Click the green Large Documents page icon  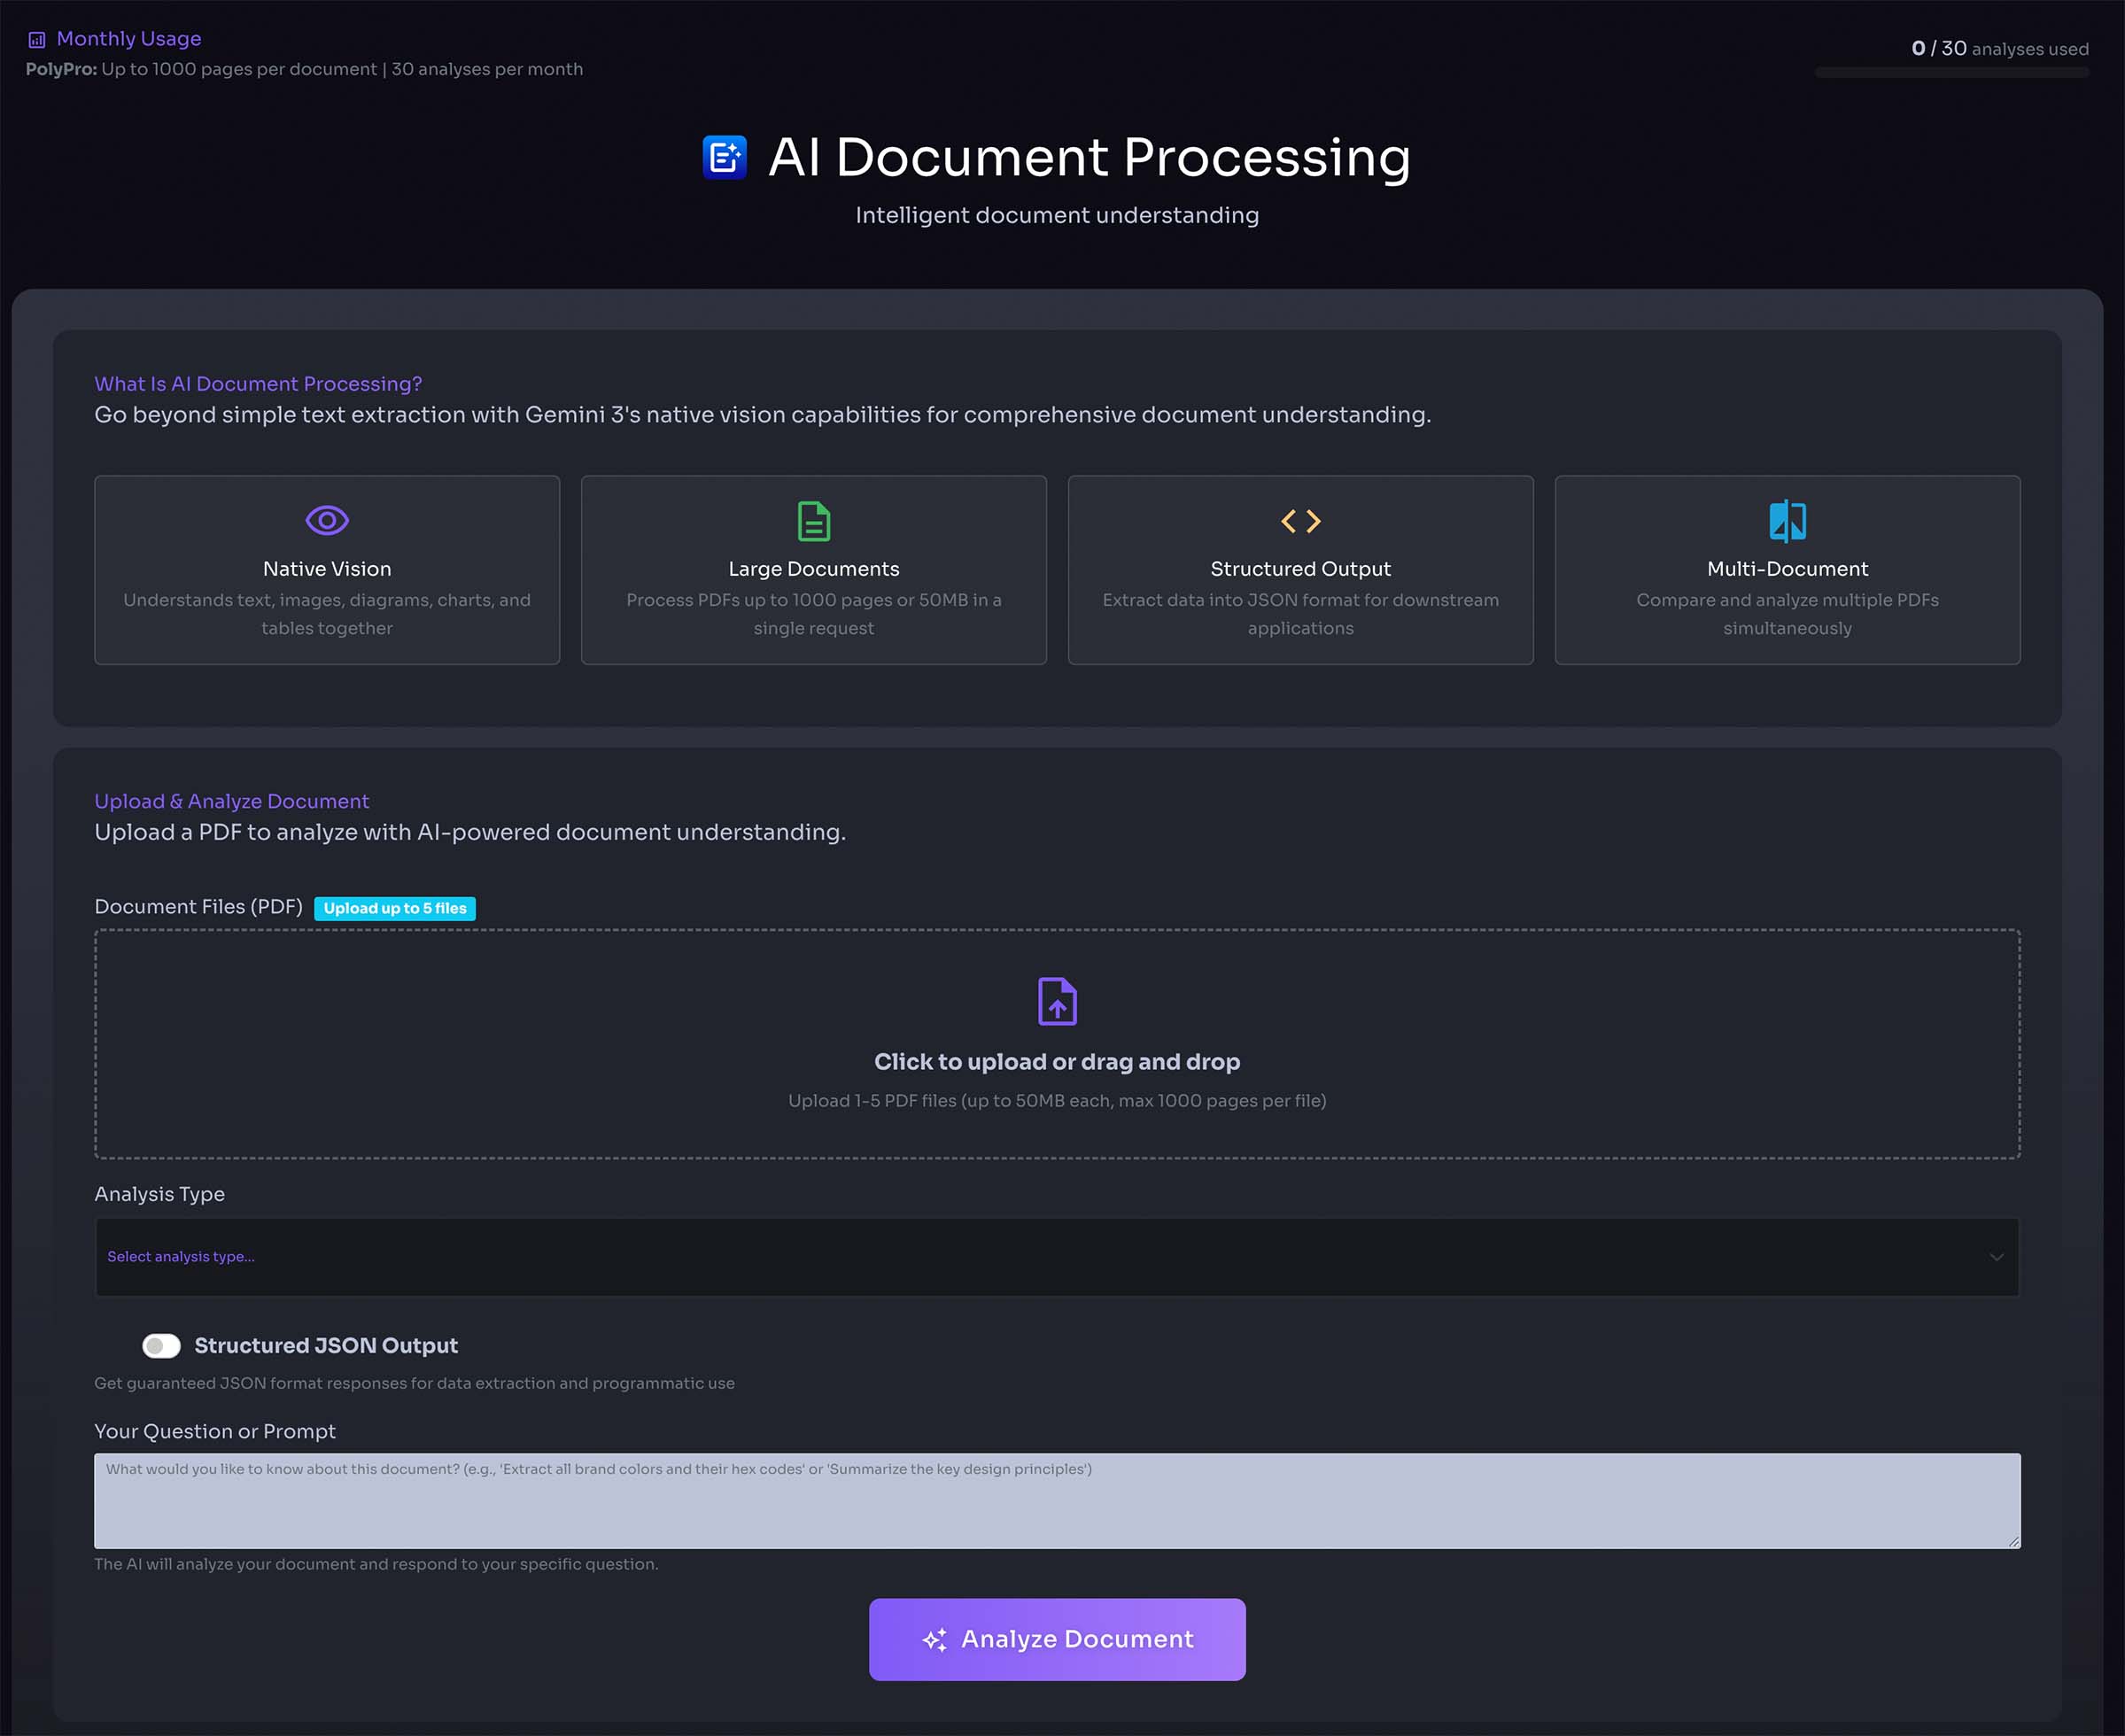(x=813, y=520)
